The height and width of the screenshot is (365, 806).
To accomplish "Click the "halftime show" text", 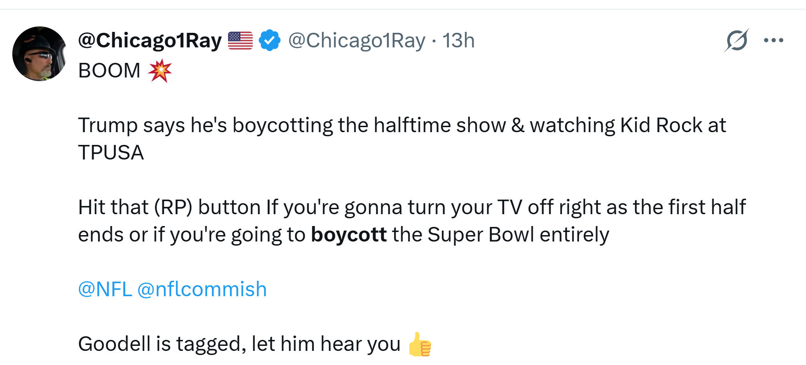I will (x=439, y=125).
